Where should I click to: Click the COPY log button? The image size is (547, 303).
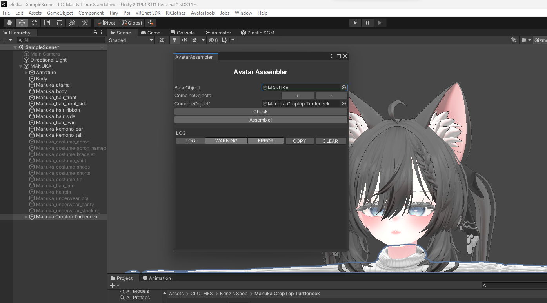click(300, 141)
